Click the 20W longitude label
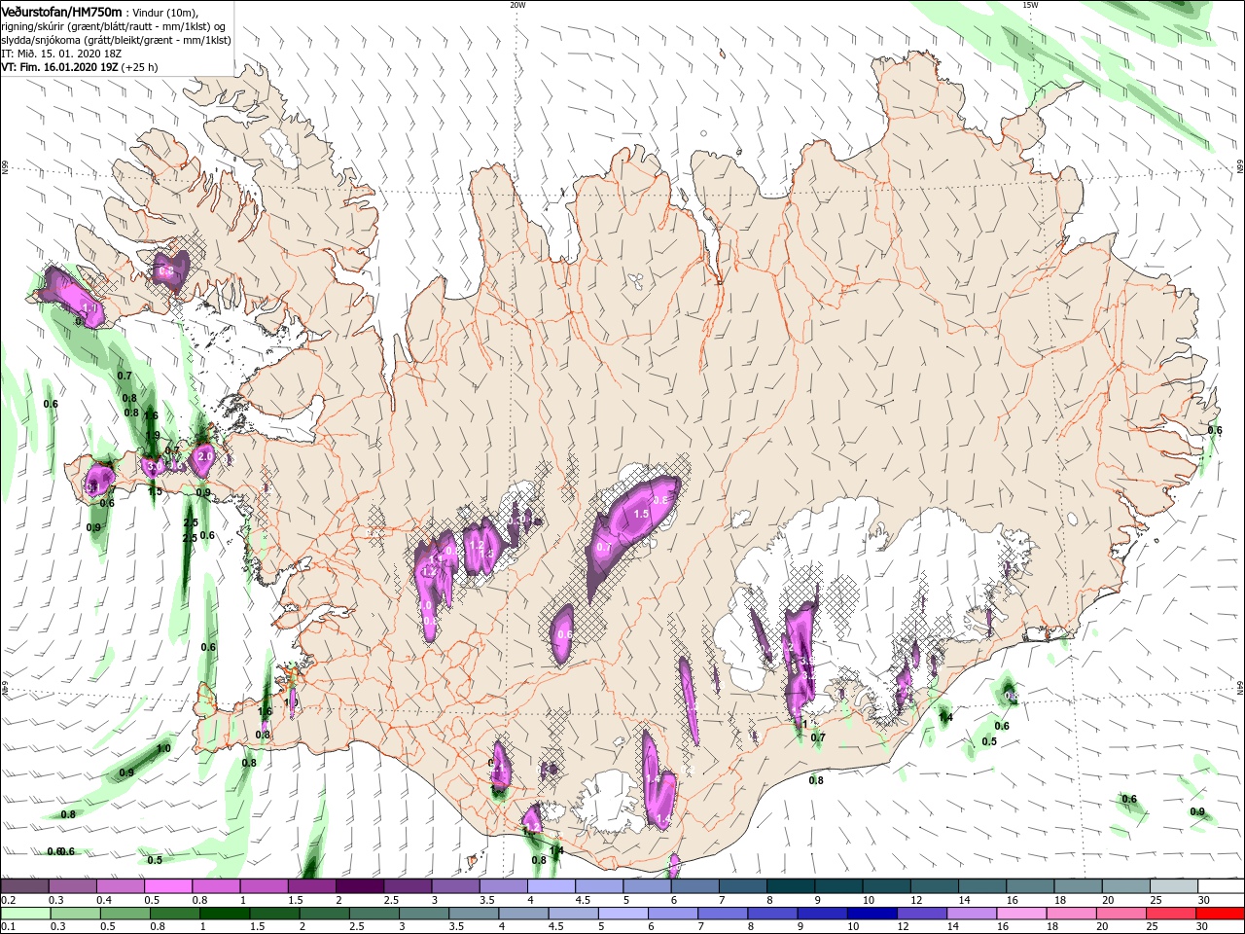Image resolution: width=1245 pixels, height=934 pixels. (x=517, y=5)
